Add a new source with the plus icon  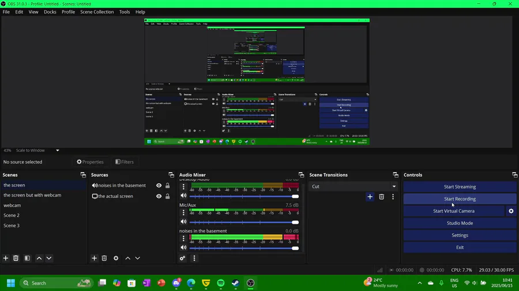point(95,258)
